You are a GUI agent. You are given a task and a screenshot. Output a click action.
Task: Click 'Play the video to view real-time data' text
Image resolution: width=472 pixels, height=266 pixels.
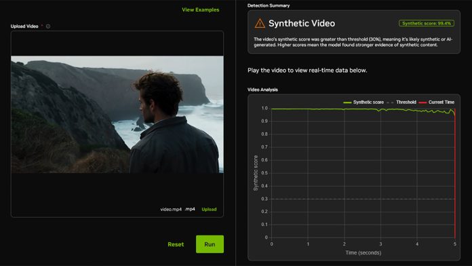[x=307, y=70]
